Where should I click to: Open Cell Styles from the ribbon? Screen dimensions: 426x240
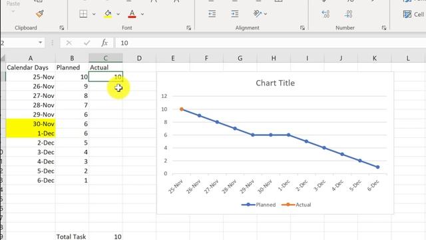(414, 14)
